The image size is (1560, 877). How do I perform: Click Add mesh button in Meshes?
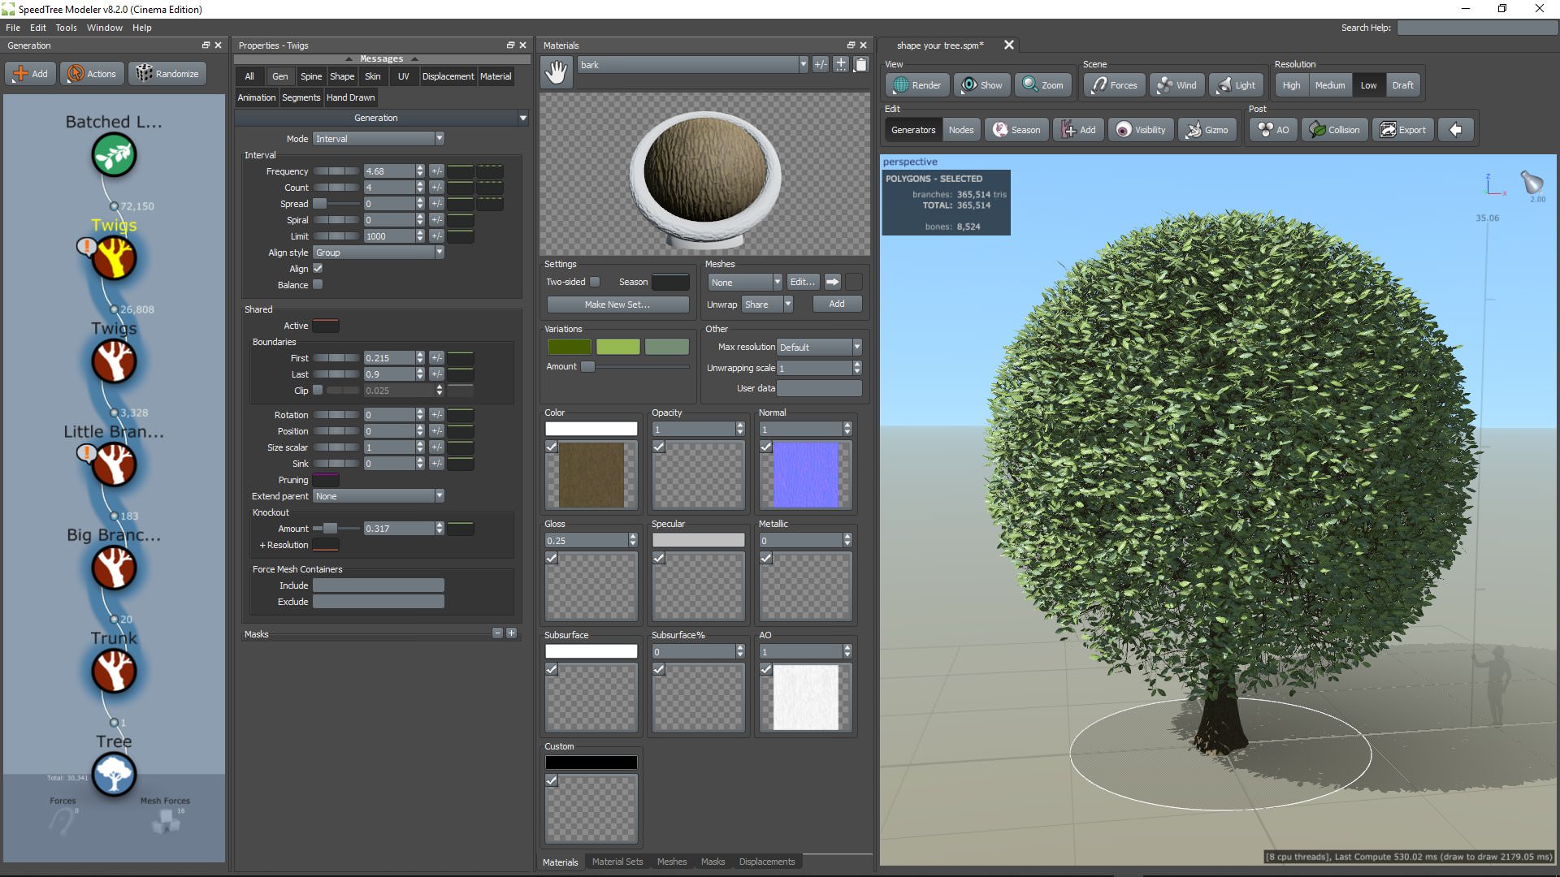click(x=836, y=305)
